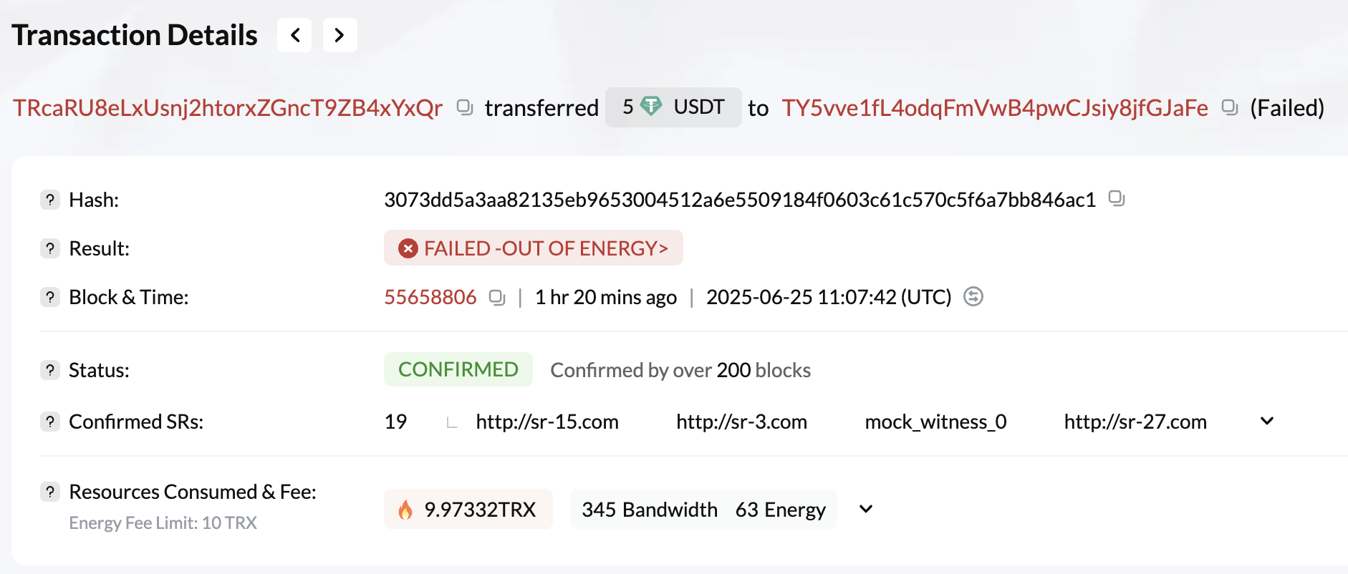This screenshot has height=574, width=1348.
Task: Expand the Confirmed SRs list
Action: [1267, 421]
